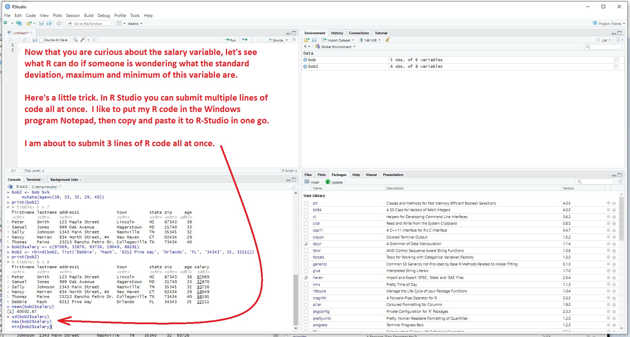Click the Update packages icon
This screenshot has height=337, width=630.
point(334,182)
